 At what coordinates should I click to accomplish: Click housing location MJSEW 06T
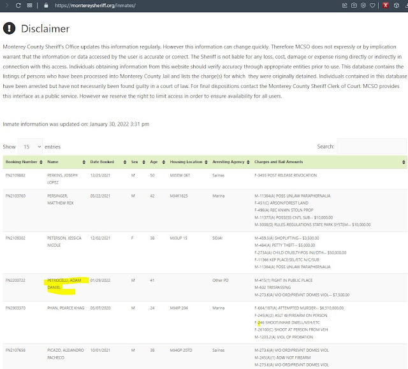(180, 175)
